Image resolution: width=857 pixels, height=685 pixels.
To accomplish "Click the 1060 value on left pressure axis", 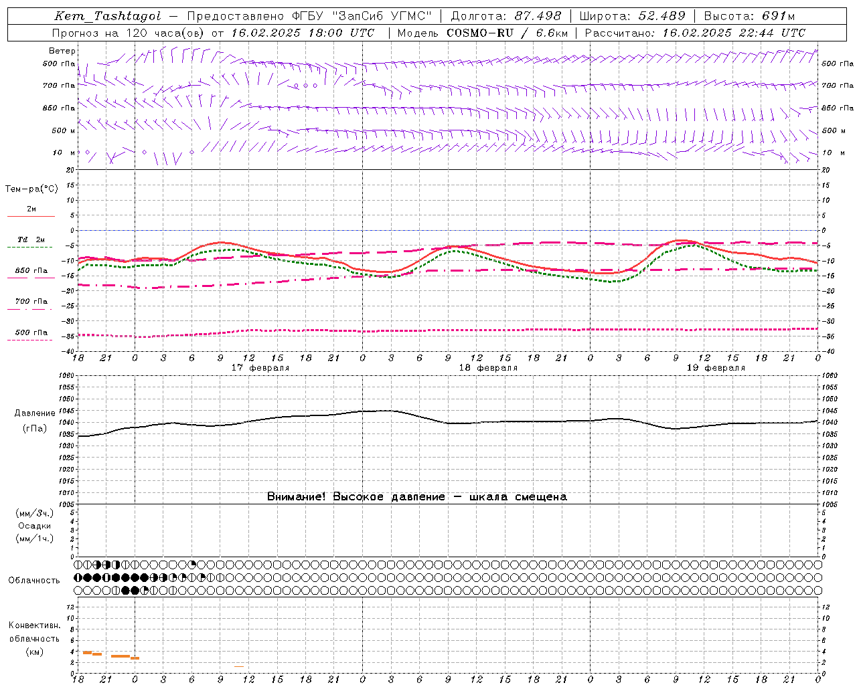I will pos(65,375).
